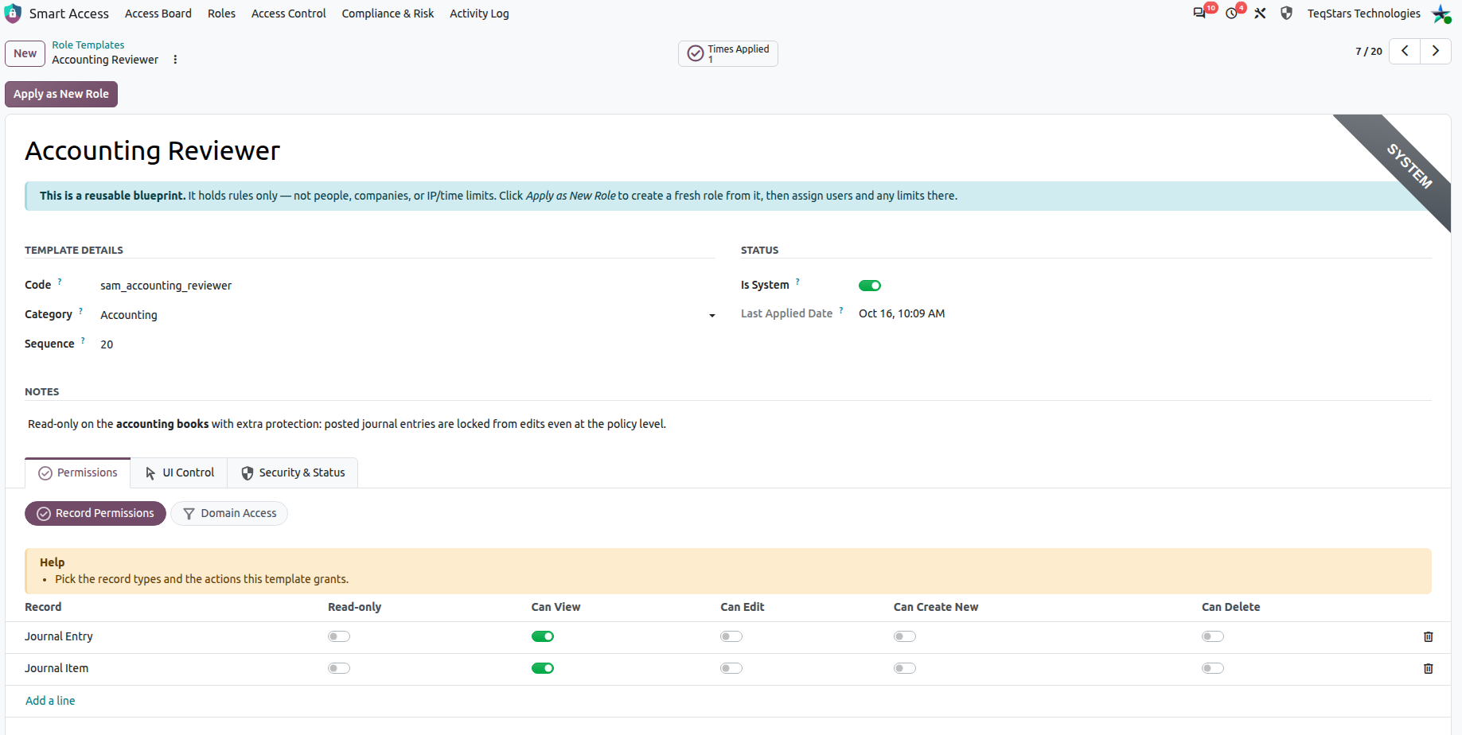This screenshot has width=1462, height=735.
Task: Switch to the Security & Status tab
Action: (x=293, y=472)
